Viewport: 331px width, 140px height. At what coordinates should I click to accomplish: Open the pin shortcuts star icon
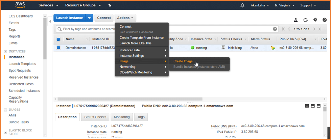[x=110, y=5]
